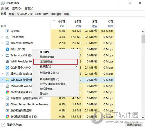Click the vertical scrollbar thumb
Viewport: 145px width, 130px height.
(x=143, y=39)
